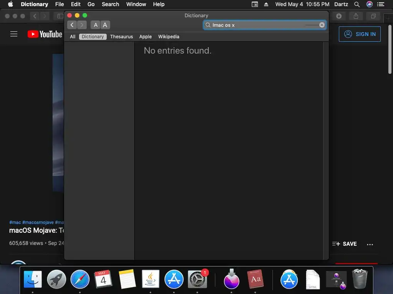393x294 pixels.
Task: Toggle Safari sidebar button
Action: [60, 16]
